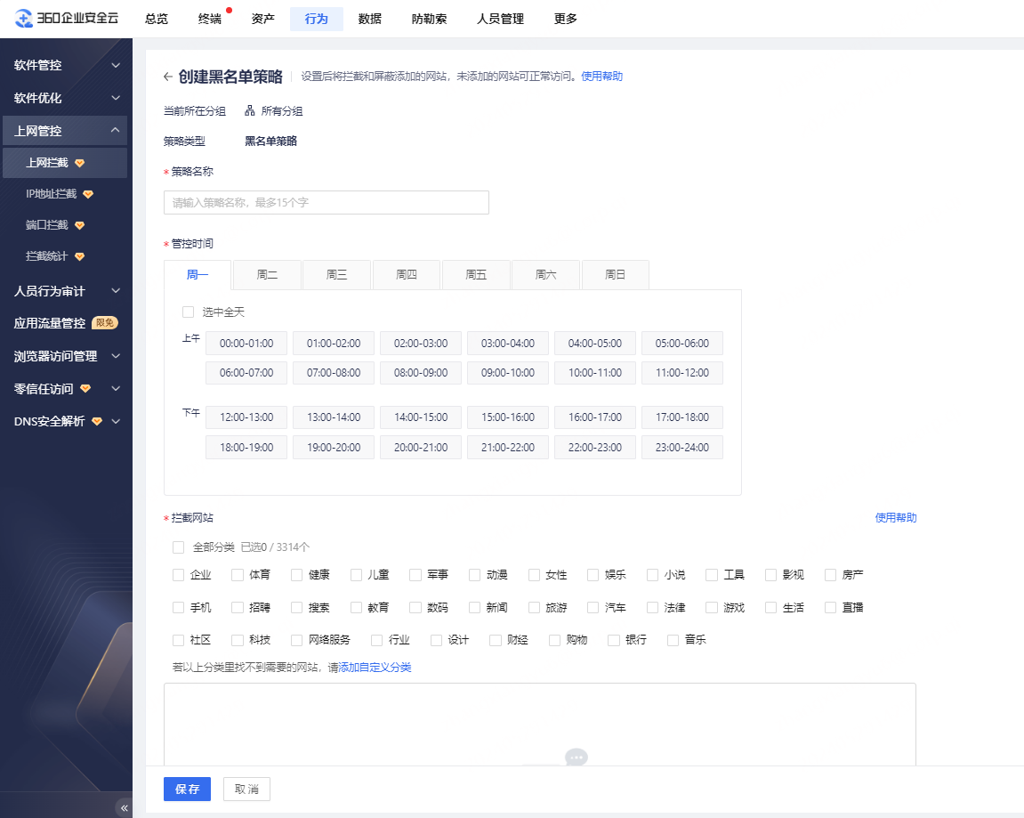The image size is (1024, 818).
Task: Click the diamond badge next to IP地址拦截
Action: pos(88,194)
